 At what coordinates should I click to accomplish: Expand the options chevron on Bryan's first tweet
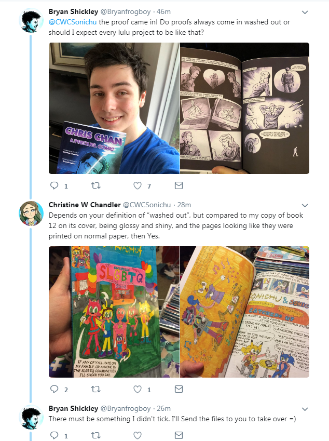[305, 12]
